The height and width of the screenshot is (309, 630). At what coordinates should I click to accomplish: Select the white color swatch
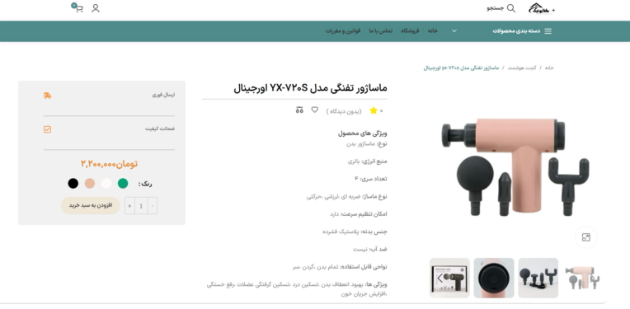coord(106,184)
